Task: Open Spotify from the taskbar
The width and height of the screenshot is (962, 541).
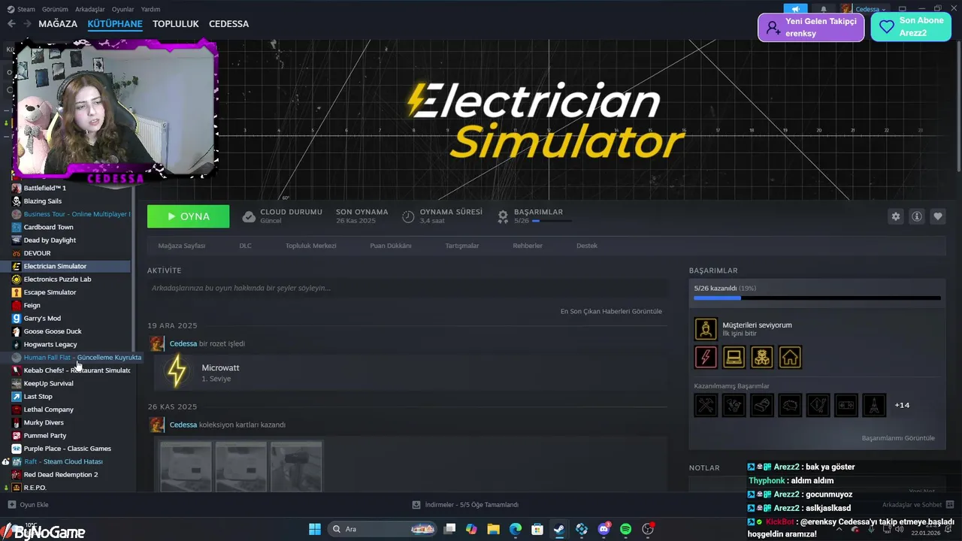Action: click(626, 529)
